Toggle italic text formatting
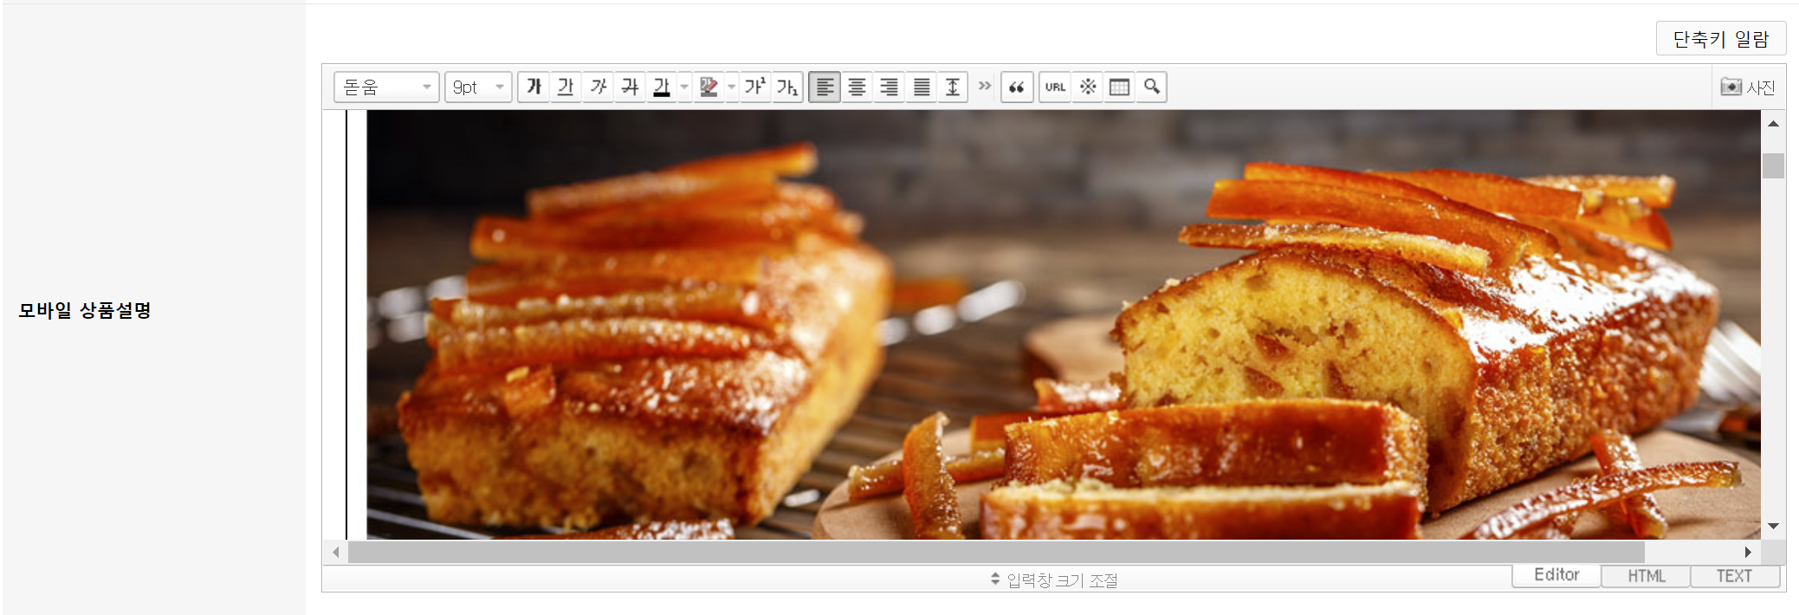Screen dimensions: 1799x615 598,87
